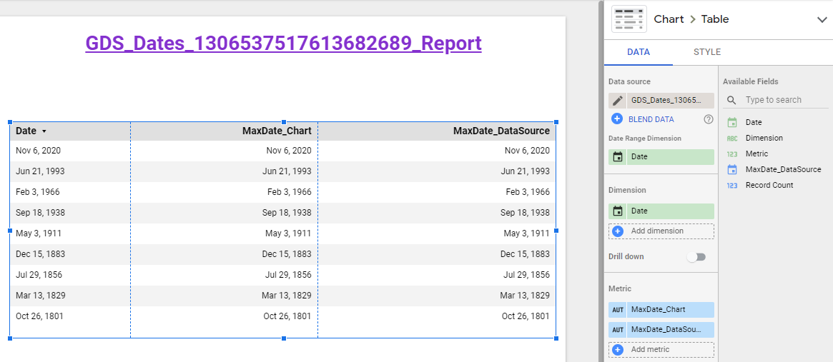Select the Record Count available field
The image size is (833, 362).
click(769, 185)
